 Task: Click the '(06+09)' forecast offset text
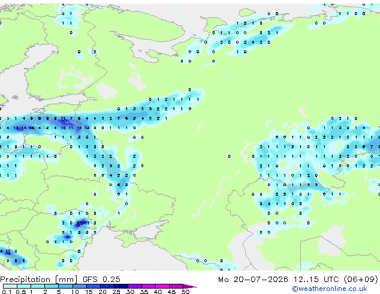[361, 280]
